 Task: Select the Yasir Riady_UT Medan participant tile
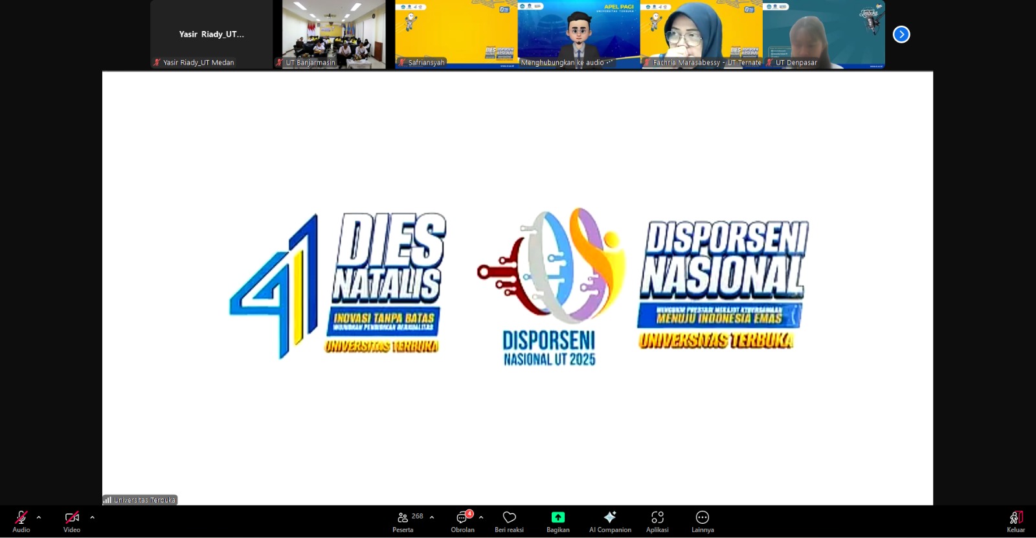pos(212,34)
